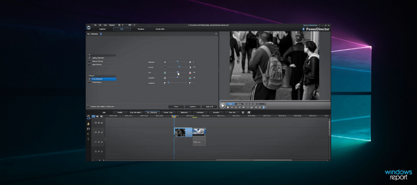Enable compare video in split preview checkbox
Screen dimensions: 417x185
tap(88, 106)
